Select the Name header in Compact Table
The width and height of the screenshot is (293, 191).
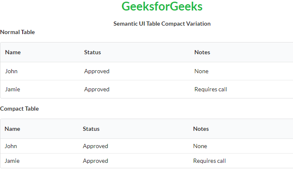point(12,129)
